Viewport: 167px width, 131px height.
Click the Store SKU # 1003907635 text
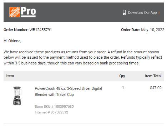[54, 106]
